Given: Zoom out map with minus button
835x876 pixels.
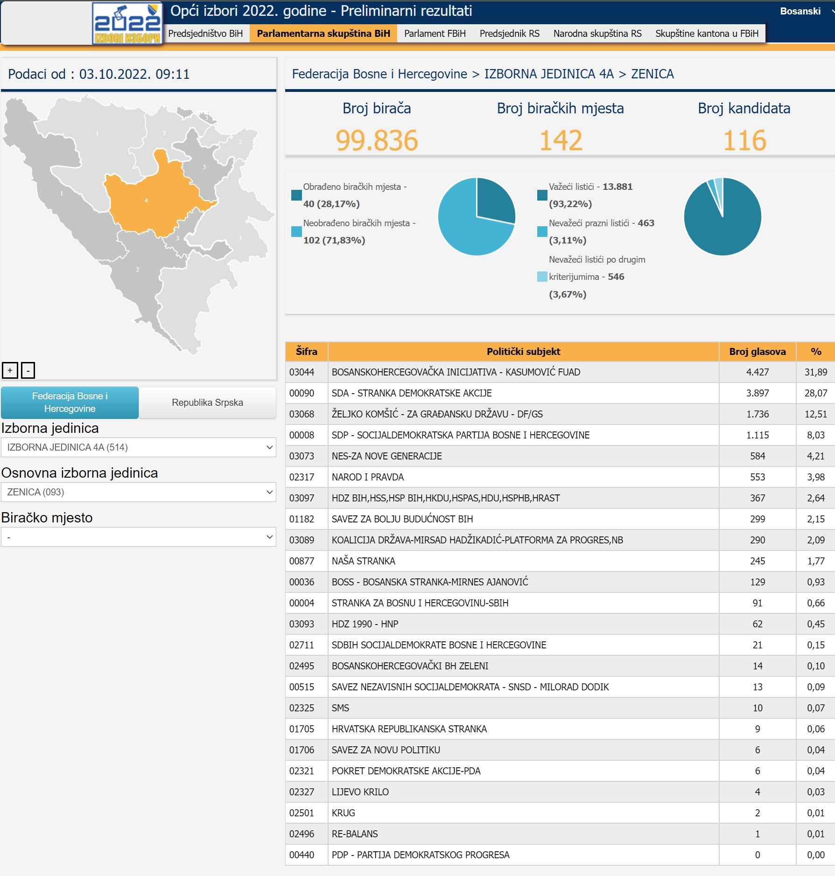Looking at the screenshot, I should [28, 370].
